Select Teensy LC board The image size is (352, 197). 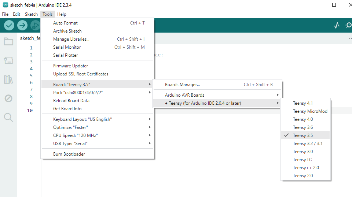click(x=305, y=160)
